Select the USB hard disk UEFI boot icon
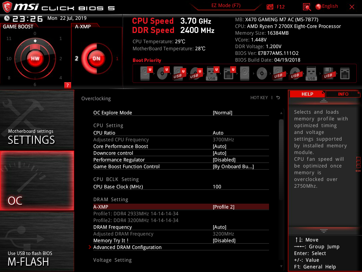The width and height of the screenshot is (362, 272). (x=180, y=74)
